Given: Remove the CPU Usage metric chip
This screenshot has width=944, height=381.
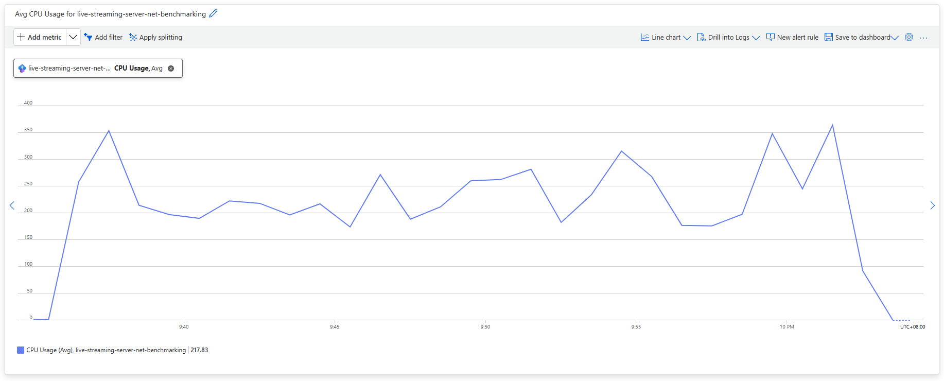Looking at the screenshot, I should click(171, 68).
